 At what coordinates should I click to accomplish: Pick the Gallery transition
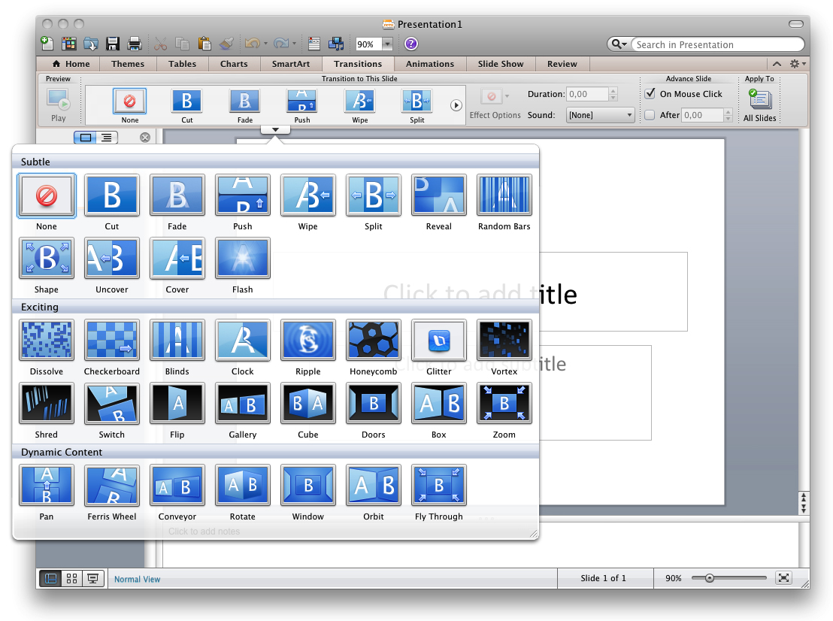coord(242,403)
